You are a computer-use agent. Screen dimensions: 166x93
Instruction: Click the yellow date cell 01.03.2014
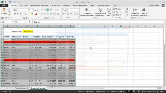(28, 32)
